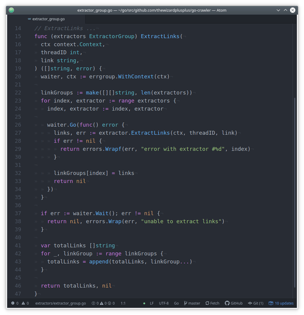Image resolution: width=304 pixels, height=315 pixels.
Task: Click the extractors/extractor_group.go file path
Action: (x=61, y=303)
